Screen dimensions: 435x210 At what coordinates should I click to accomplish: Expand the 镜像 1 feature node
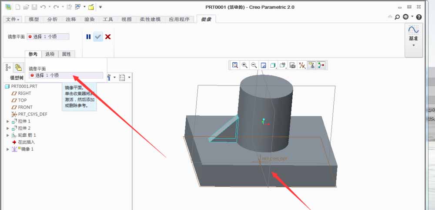8,149
